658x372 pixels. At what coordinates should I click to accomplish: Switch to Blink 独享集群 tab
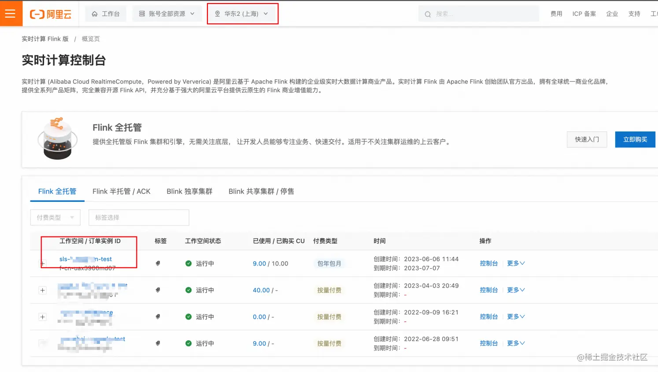189,191
